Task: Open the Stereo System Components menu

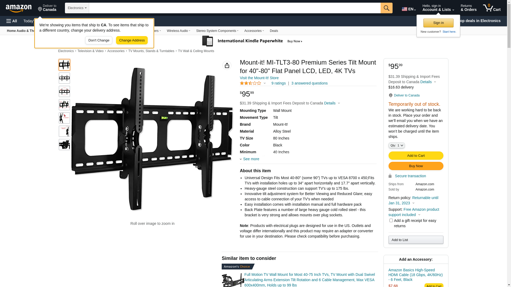Action: coord(217,31)
